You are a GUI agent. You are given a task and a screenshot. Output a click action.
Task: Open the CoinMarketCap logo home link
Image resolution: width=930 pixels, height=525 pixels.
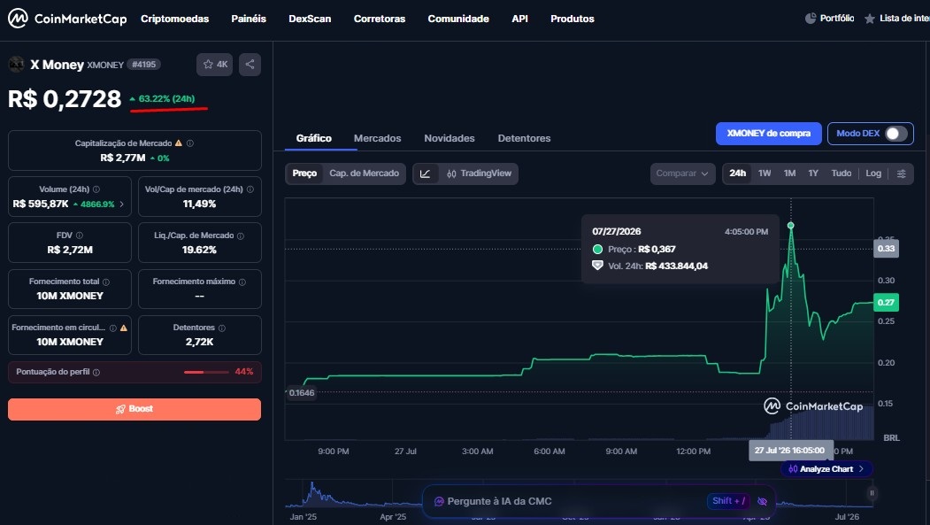[67, 19]
